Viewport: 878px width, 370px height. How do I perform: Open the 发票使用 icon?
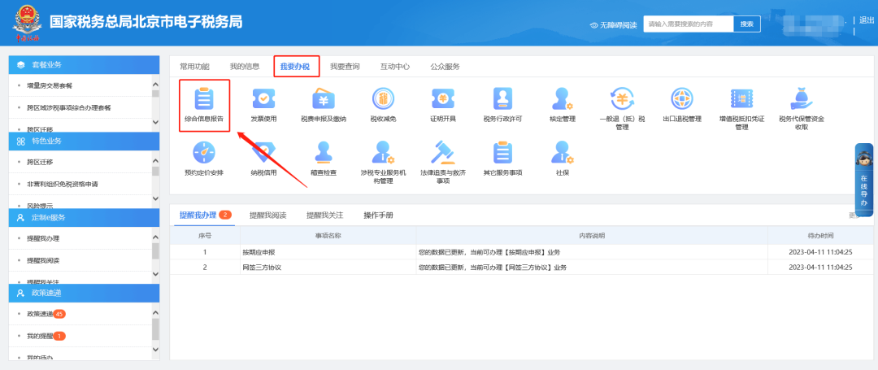(x=263, y=98)
